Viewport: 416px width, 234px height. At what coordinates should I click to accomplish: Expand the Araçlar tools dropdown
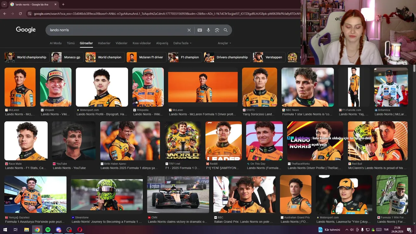[x=224, y=43]
